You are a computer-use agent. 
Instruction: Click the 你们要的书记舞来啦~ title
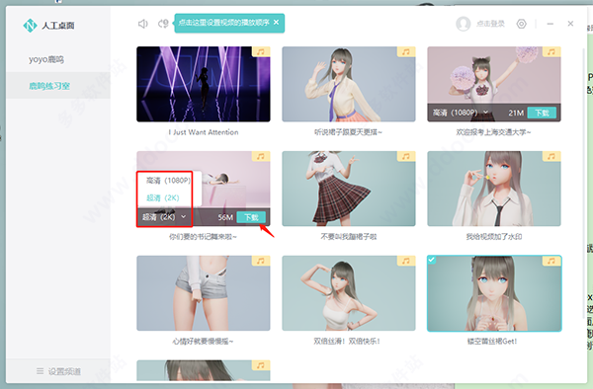click(203, 237)
